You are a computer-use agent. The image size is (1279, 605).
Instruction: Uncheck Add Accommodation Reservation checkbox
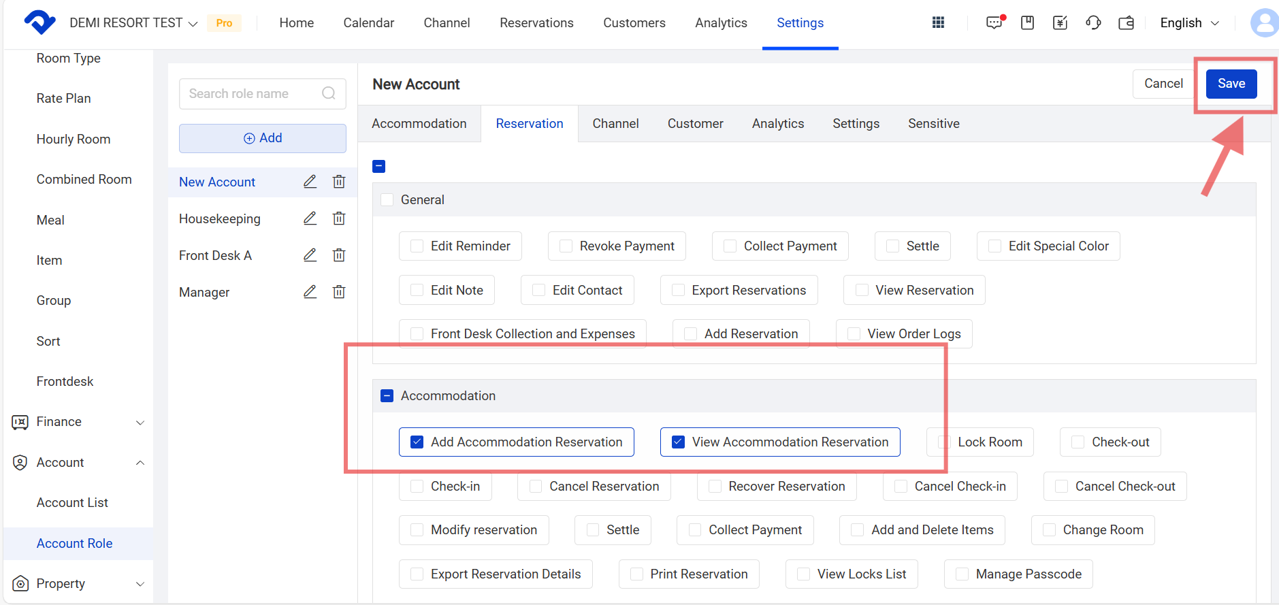click(x=417, y=442)
